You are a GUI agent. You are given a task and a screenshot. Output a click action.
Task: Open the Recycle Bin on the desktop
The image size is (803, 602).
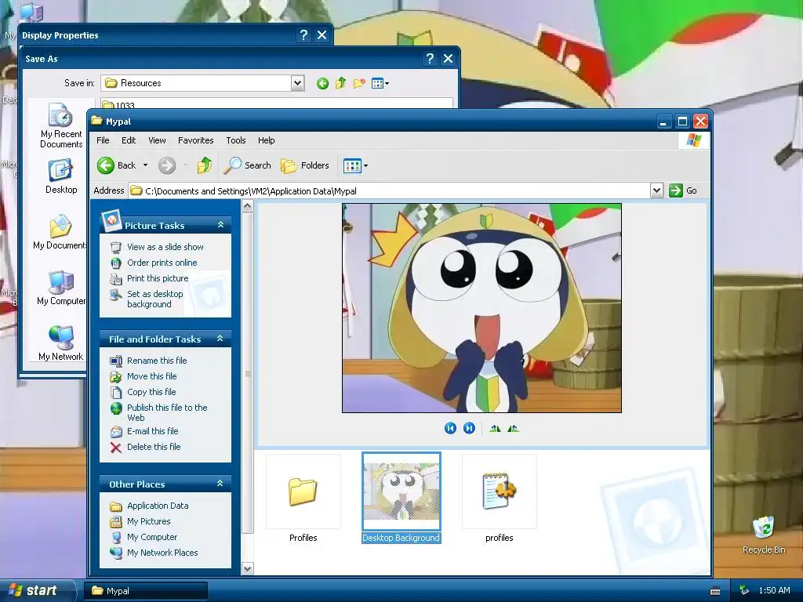tap(764, 535)
